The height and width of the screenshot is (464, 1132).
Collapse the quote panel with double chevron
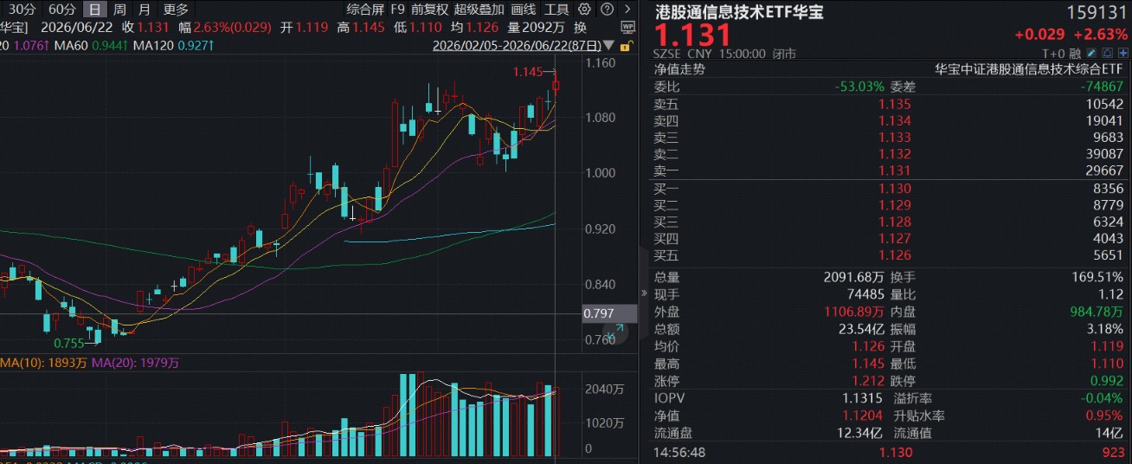[643, 293]
